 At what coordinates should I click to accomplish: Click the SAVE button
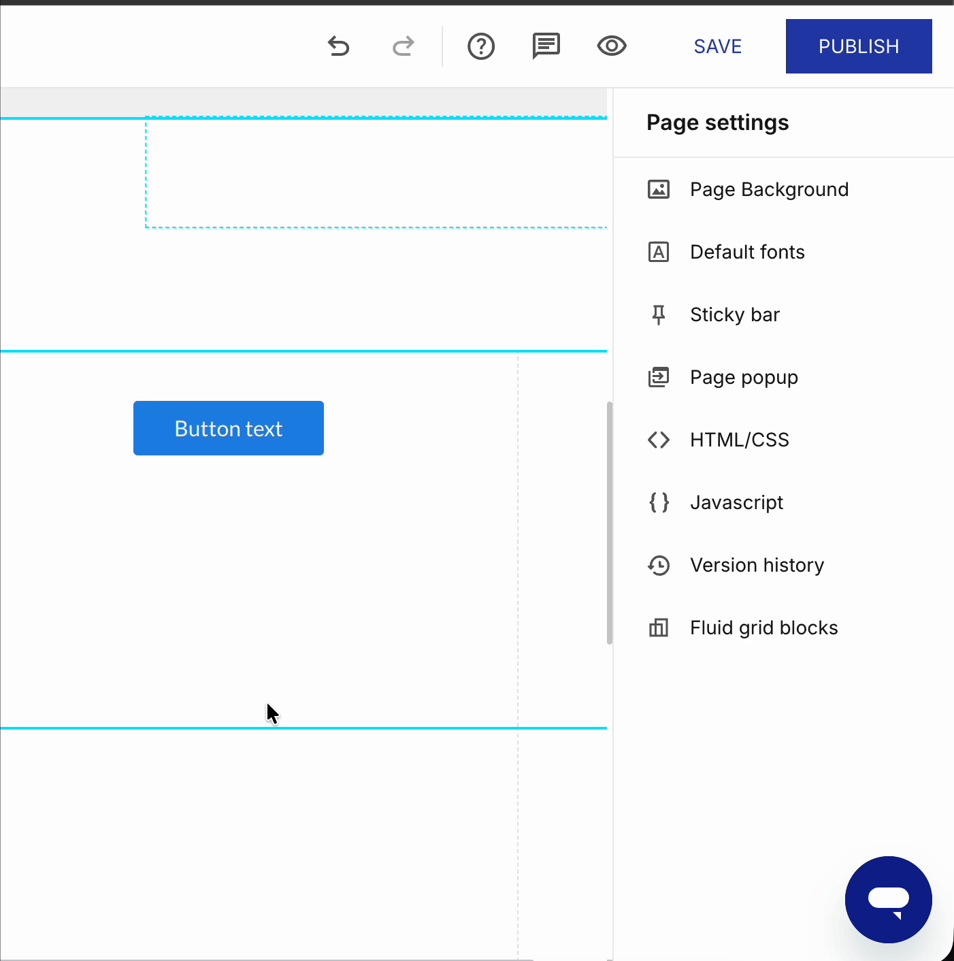(x=718, y=46)
